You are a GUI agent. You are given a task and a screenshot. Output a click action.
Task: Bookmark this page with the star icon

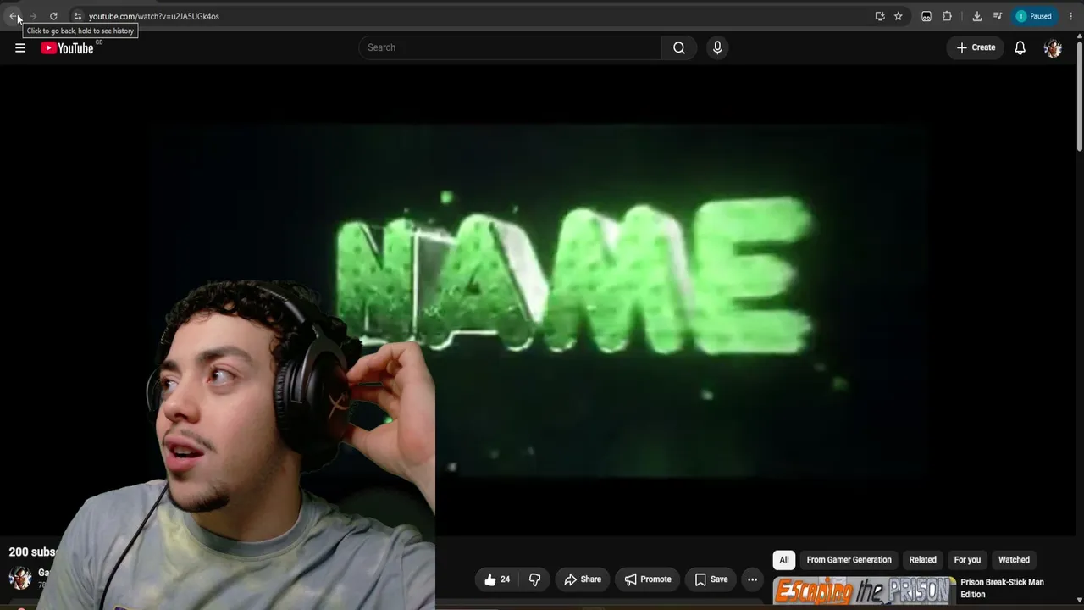click(x=899, y=16)
